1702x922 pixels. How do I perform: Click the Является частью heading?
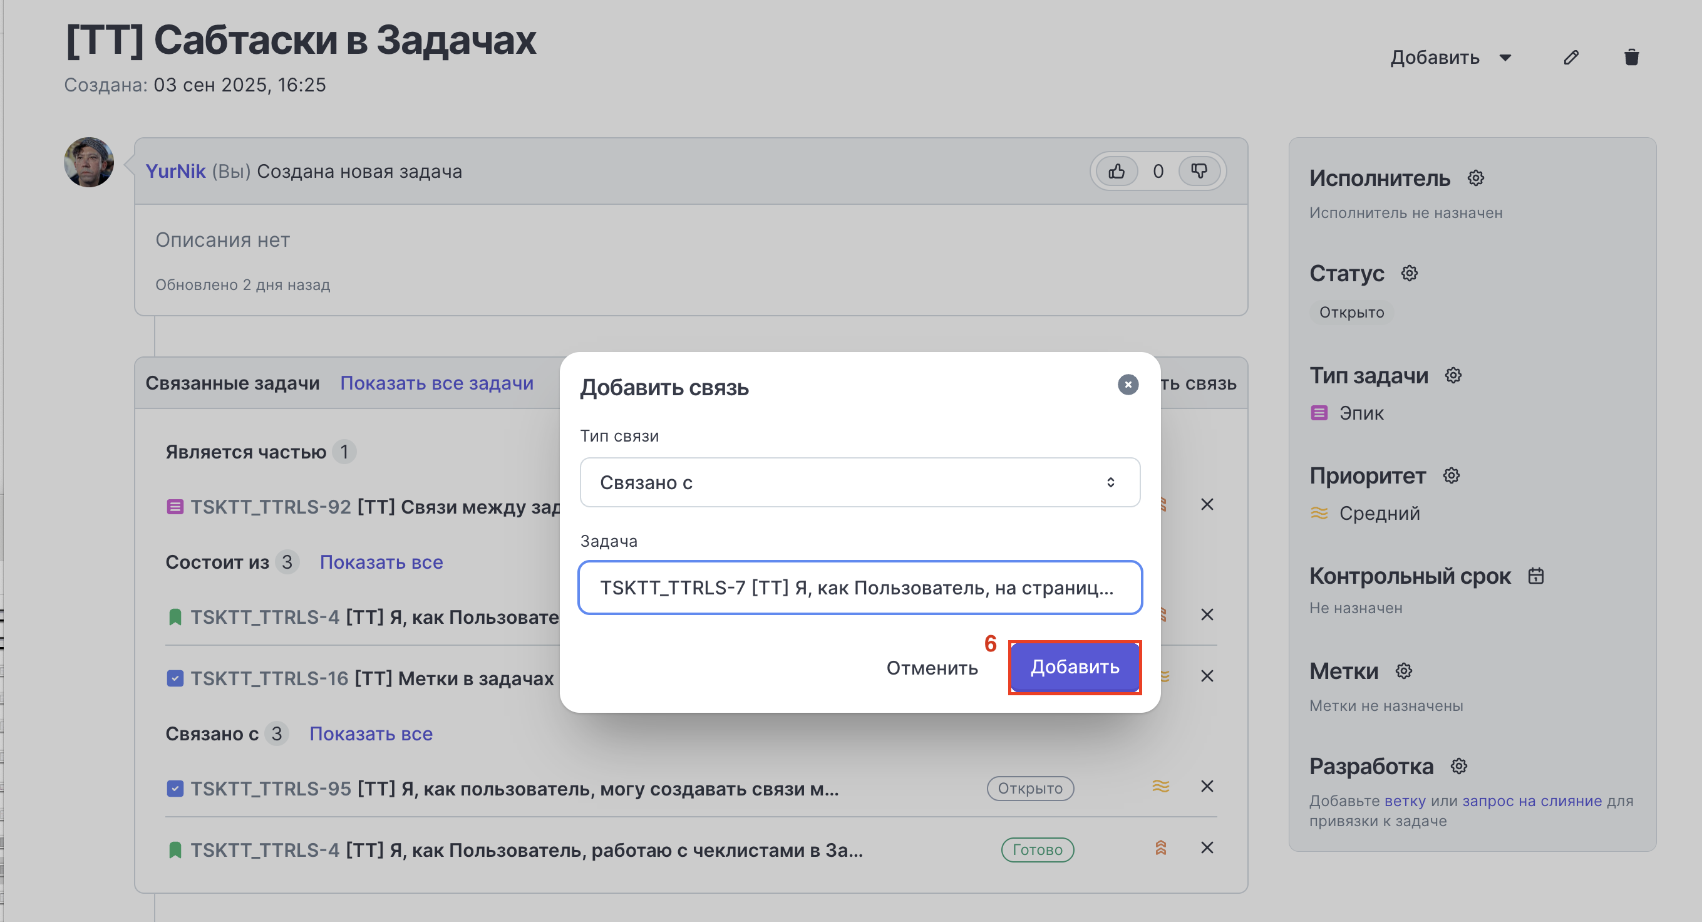click(246, 452)
